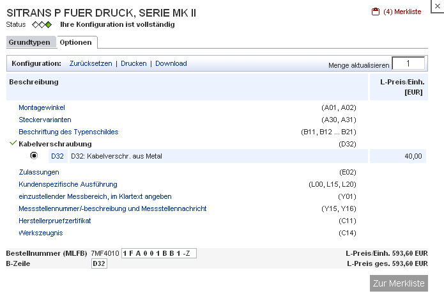
Task: Click the green checkmark beside Kabelverschraubung
Action: pos(13,143)
